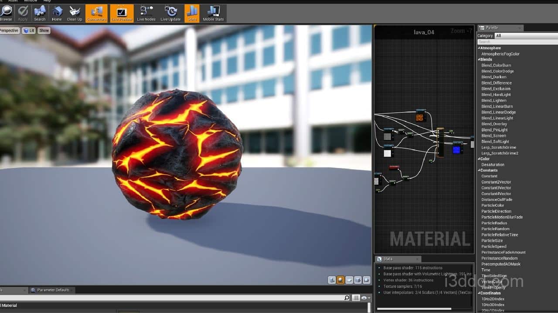Open the Help menu
This screenshot has width=558, height=313.
point(47,1)
